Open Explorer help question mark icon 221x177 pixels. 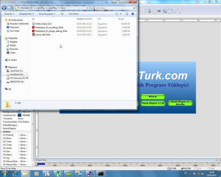133,14
